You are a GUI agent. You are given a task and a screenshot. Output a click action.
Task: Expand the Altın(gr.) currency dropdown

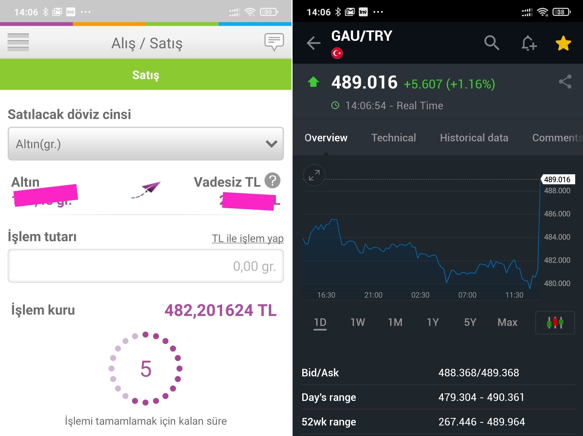pyautogui.click(x=146, y=144)
